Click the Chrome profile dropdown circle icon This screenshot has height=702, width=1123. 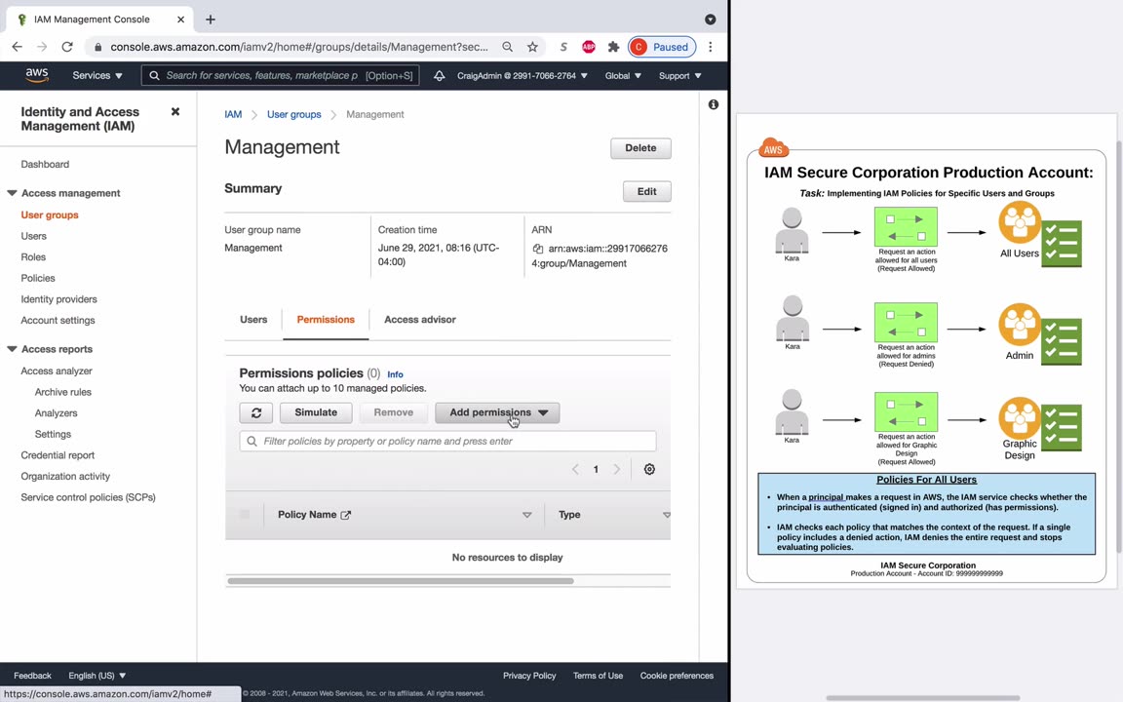coord(710,19)
